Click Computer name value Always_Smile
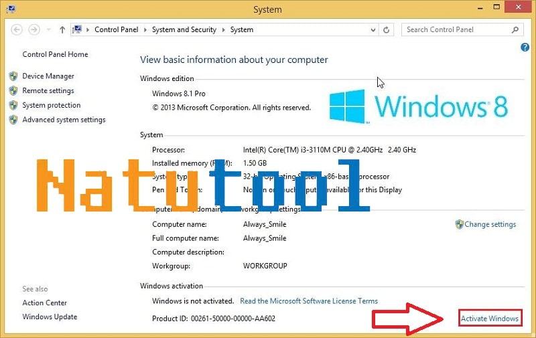The width and height of the screenshot is (536, 338). [x=265, y=224]
